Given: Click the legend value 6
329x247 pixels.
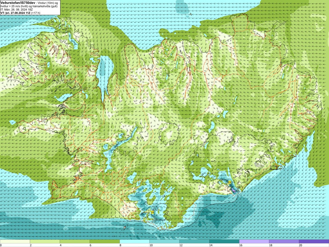Looking at the screenshot, I should tap(90, 245).
